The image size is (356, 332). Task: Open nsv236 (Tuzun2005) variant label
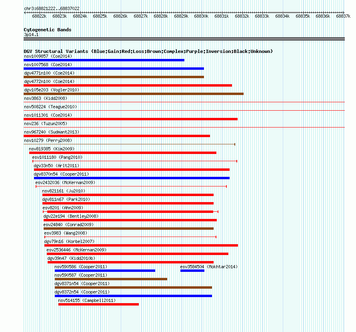tap(46, 123)
